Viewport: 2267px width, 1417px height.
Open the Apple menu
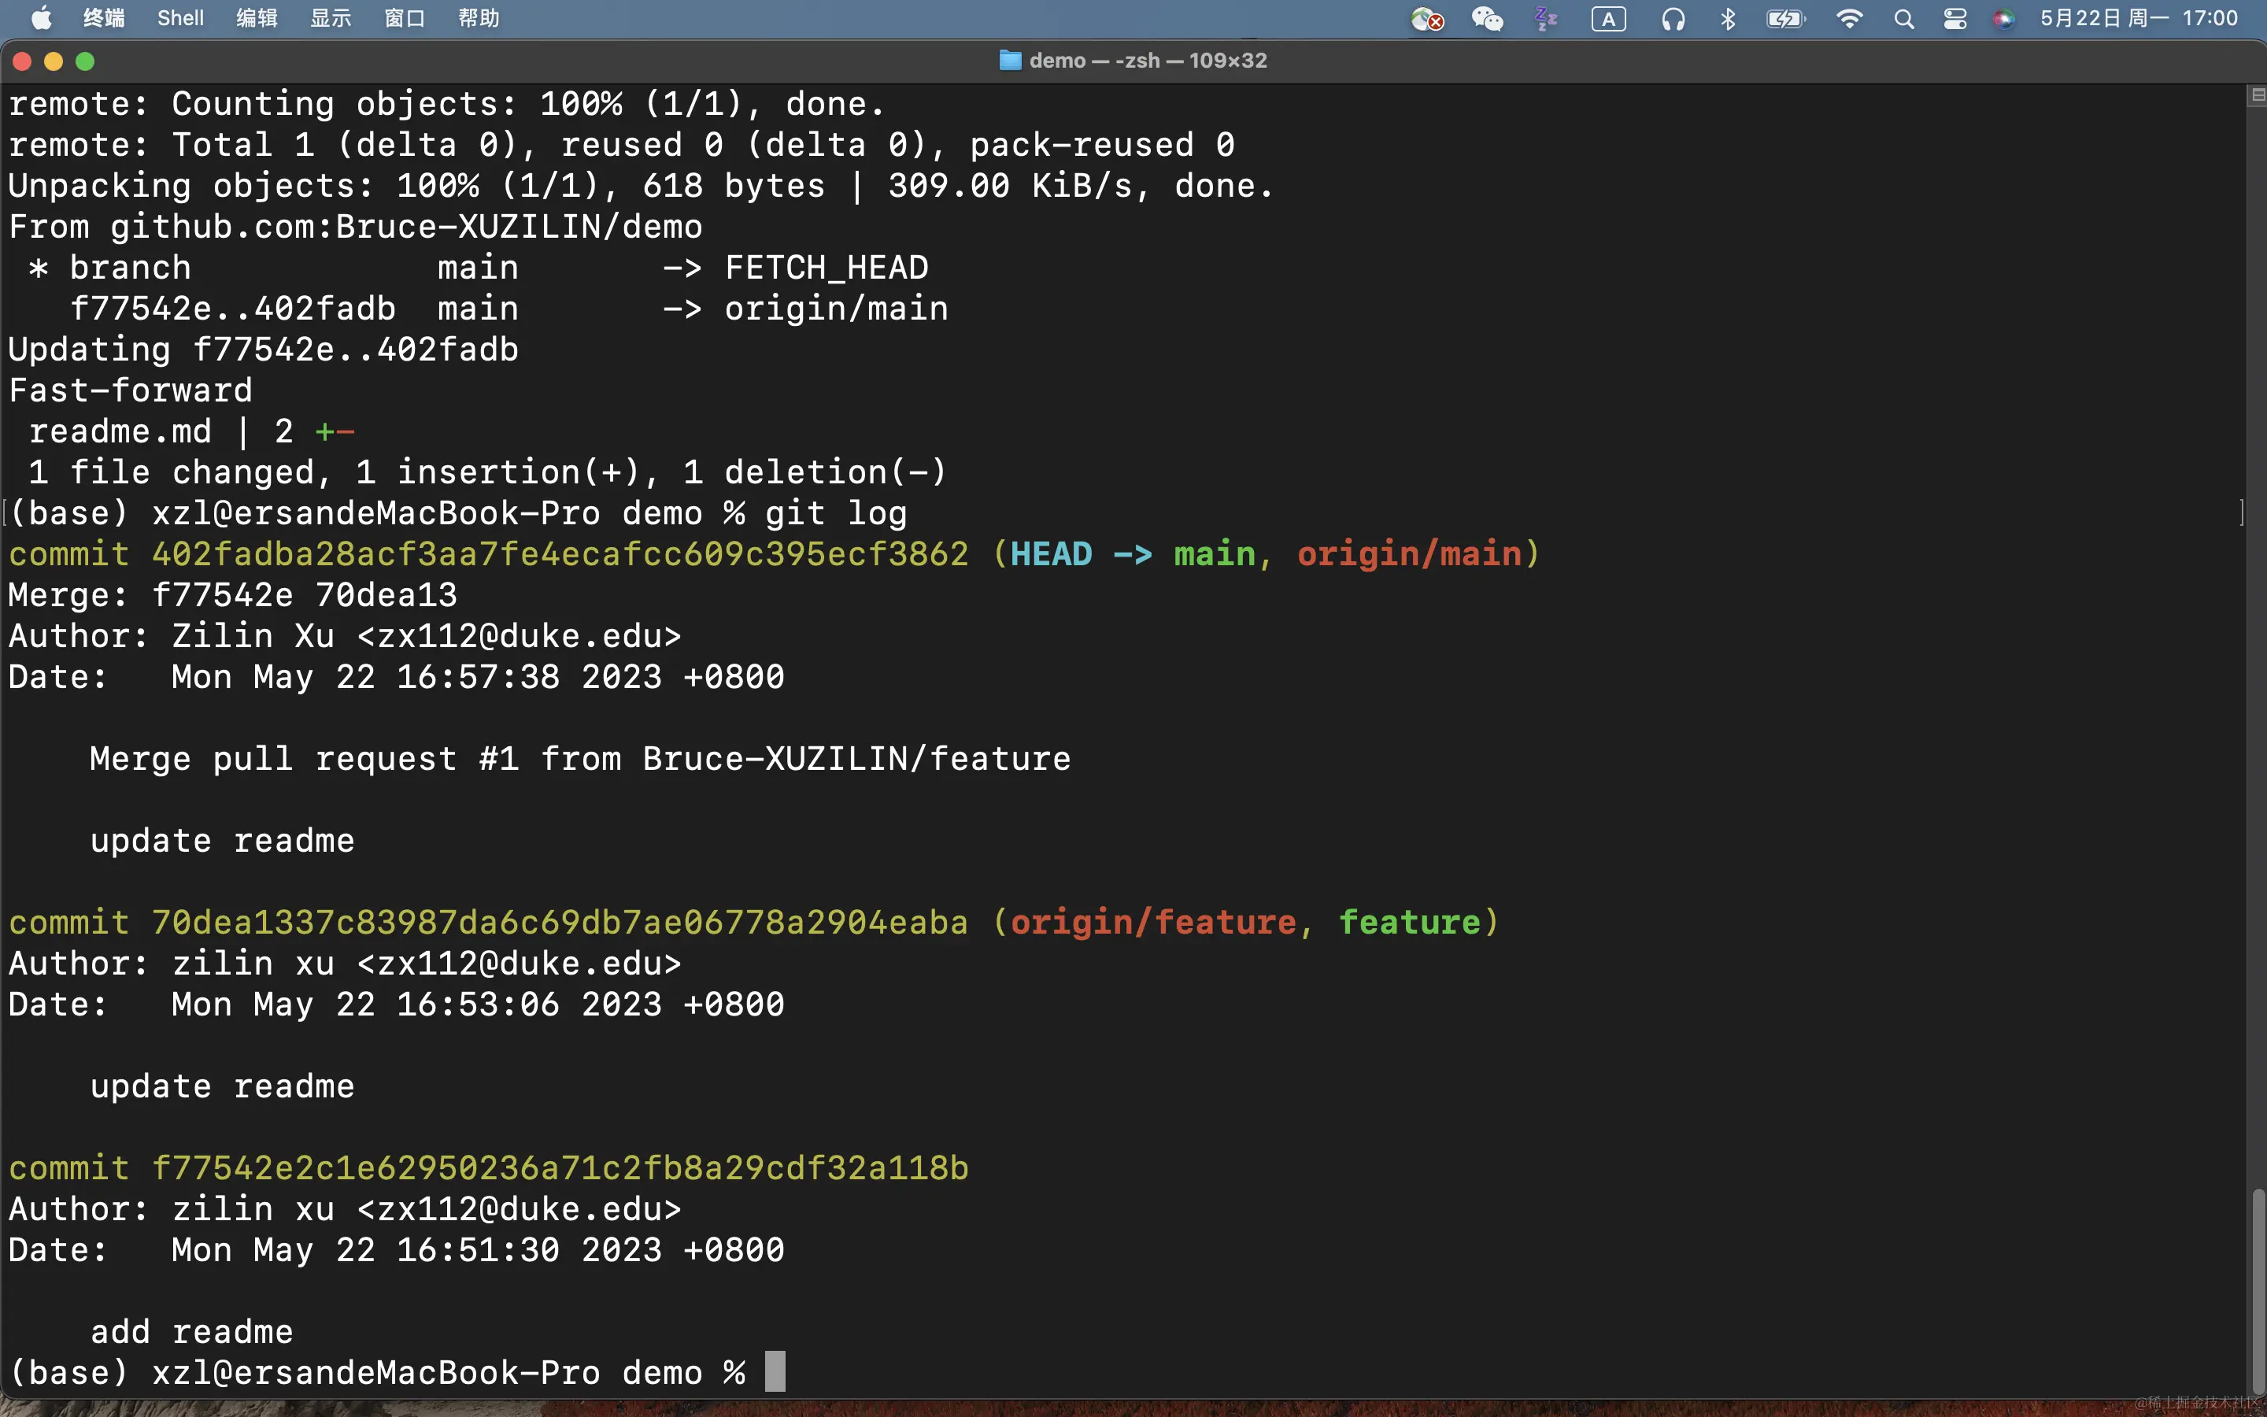tap(40, 19)
